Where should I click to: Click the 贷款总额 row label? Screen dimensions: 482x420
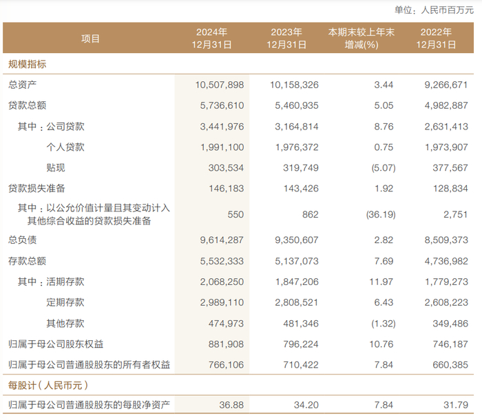click(x=27, y=105)
